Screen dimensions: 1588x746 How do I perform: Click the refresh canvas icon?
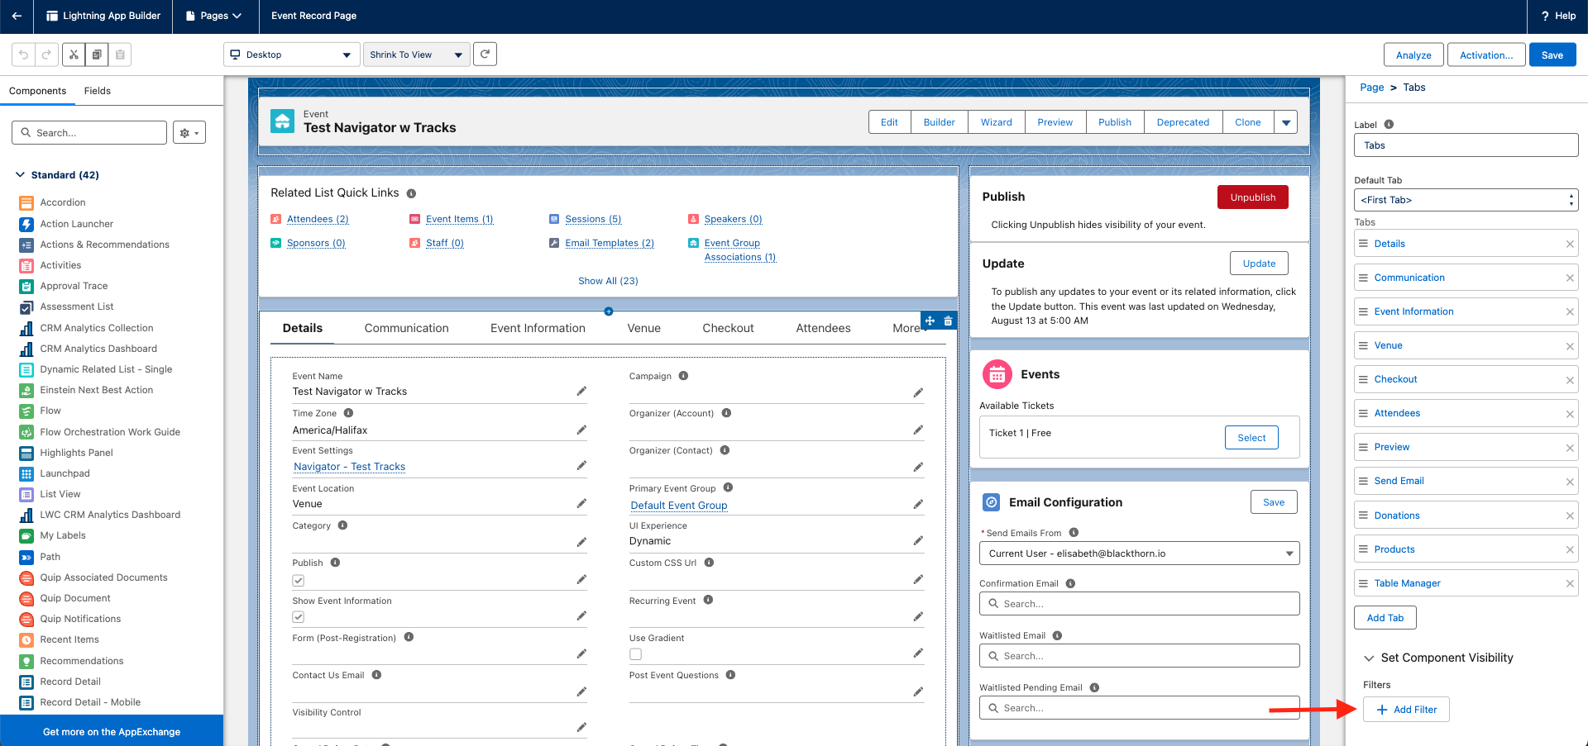coord(485,55)
